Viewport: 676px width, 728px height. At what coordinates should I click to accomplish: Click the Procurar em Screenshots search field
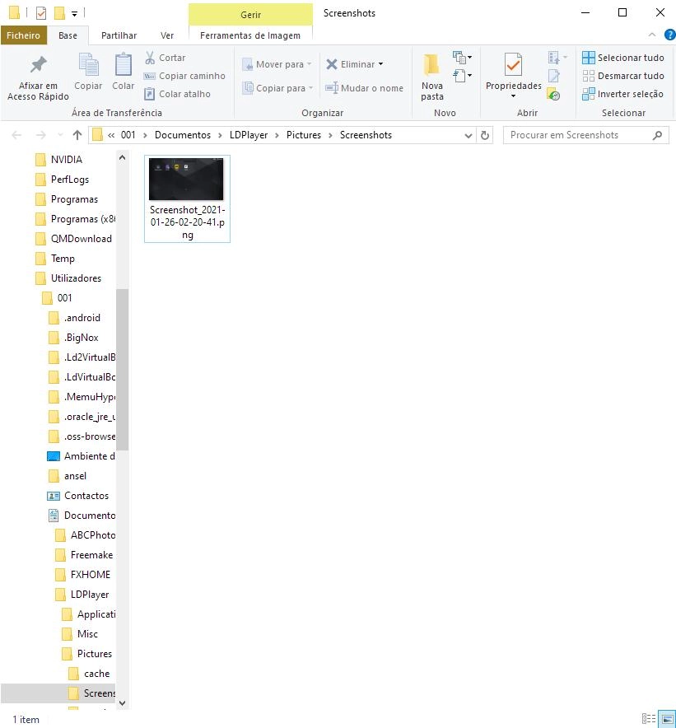coord(576,135)
